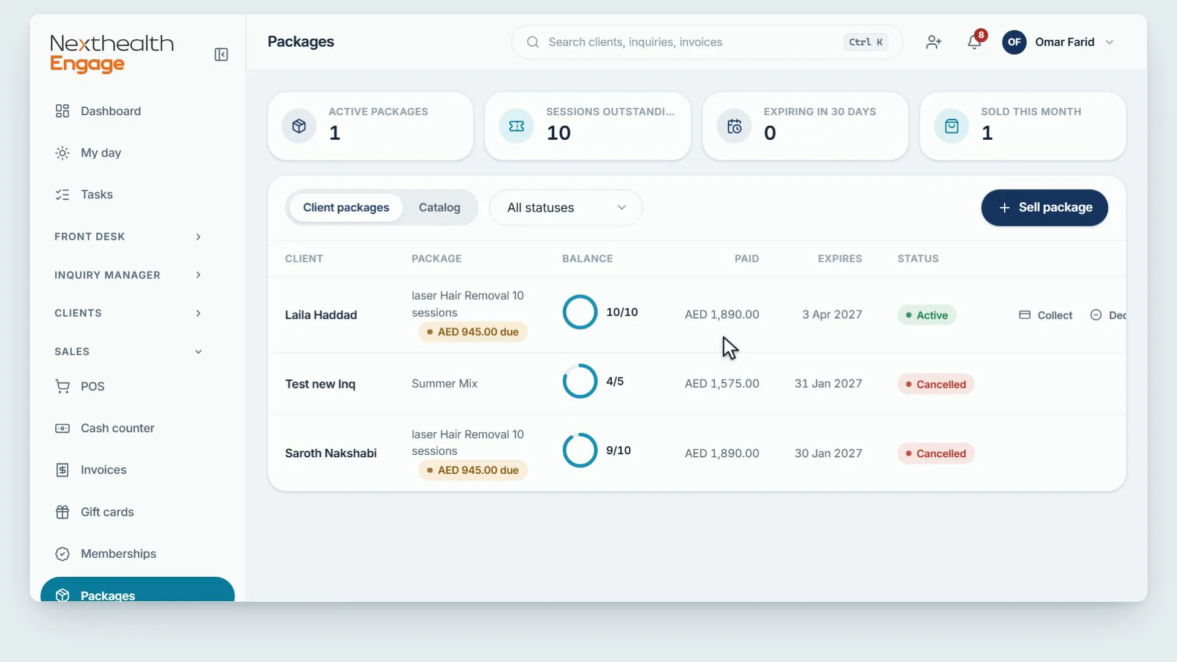Viewport: 1177px width, 662px height.
Task: Click the 9/10 balance ring for Saroth Nakshabi
Action: click(x=579, y=451)
